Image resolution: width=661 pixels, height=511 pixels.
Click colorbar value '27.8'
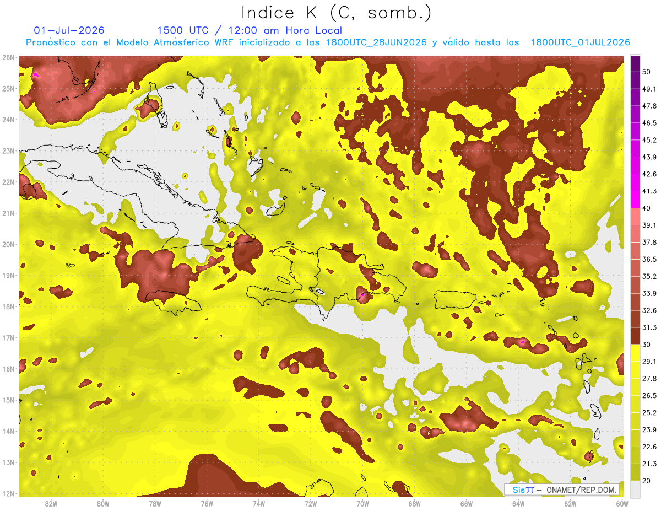(649, 379)
